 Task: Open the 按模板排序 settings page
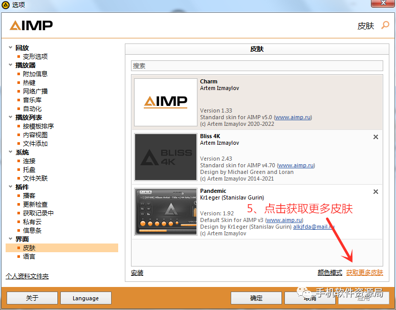[x=38, y=126]
